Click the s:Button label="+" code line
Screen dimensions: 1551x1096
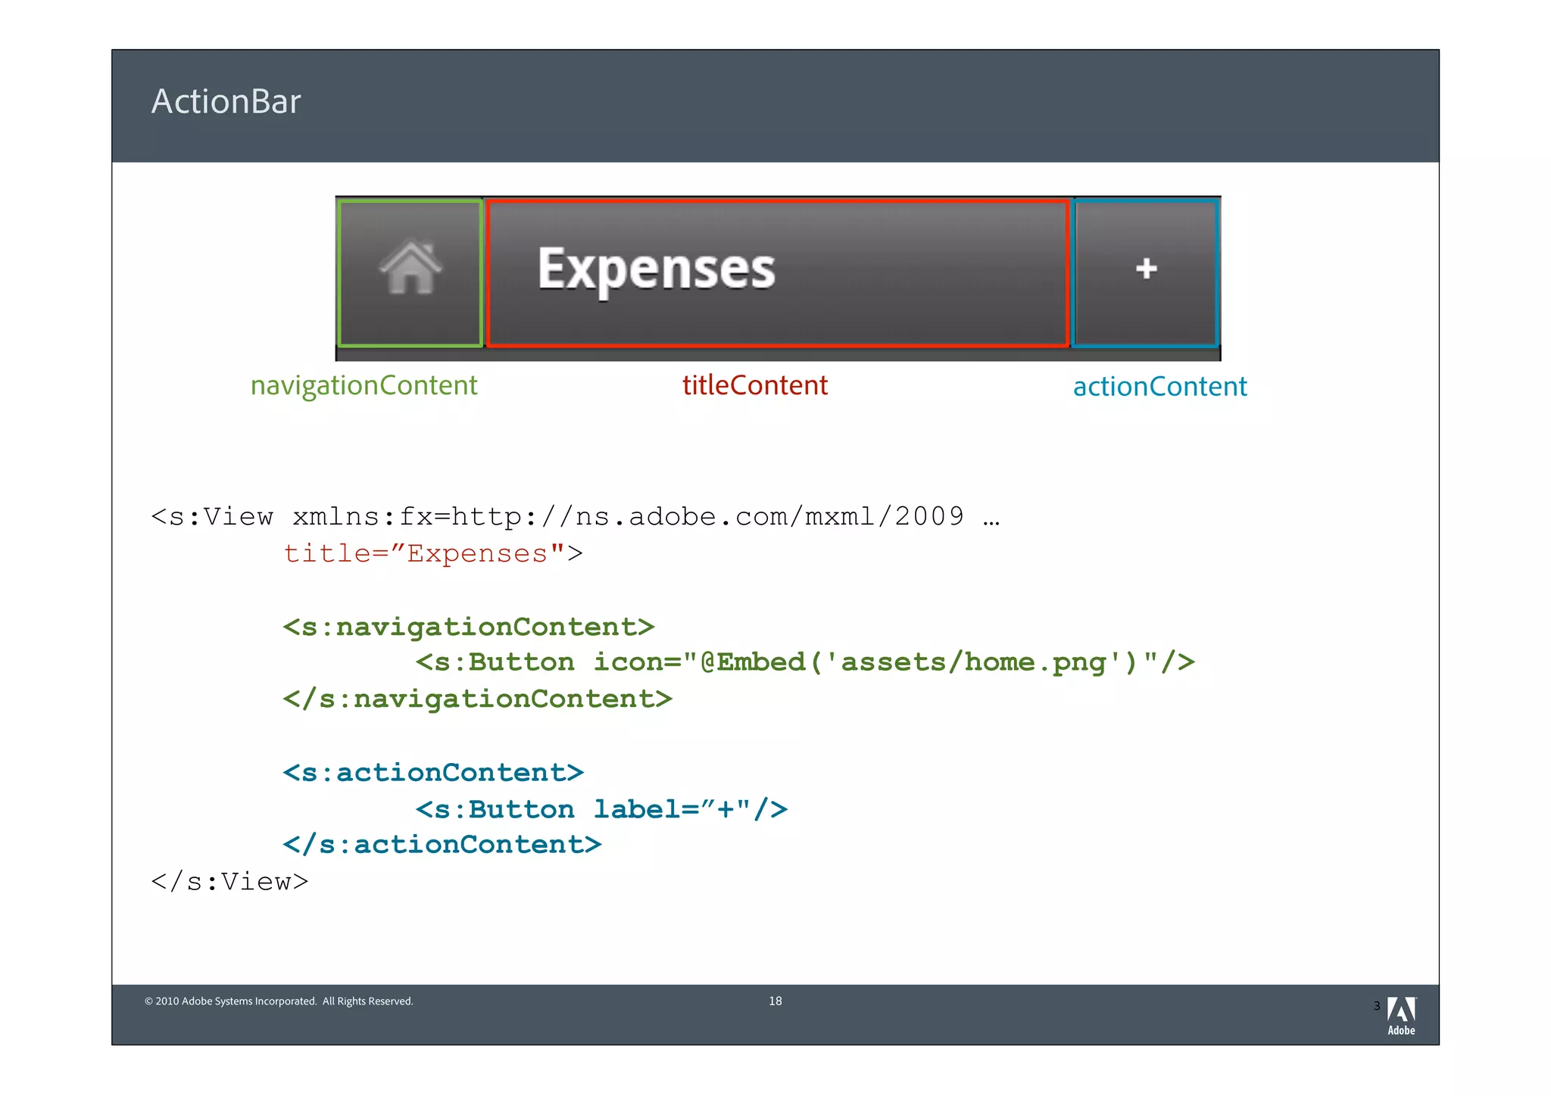[601, 809]
